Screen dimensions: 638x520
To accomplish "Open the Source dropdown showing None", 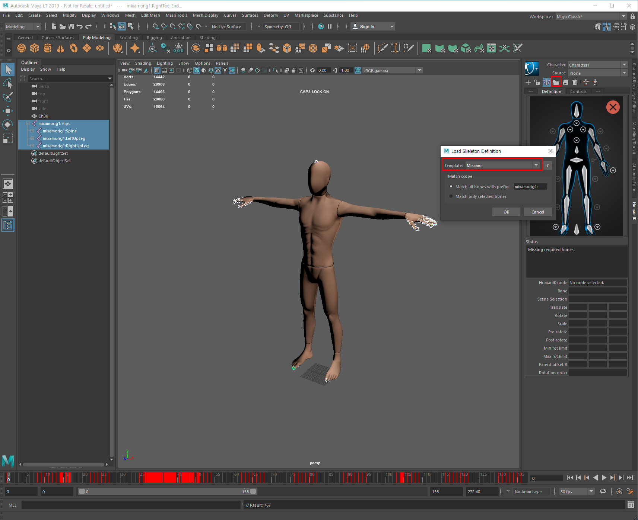I will [x=597, y=73].
